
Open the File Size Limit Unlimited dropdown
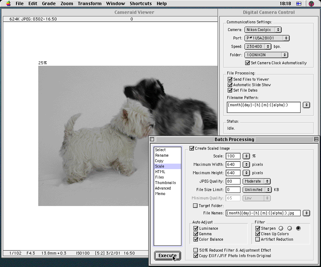pyautogui.click(x=257, y=190)
